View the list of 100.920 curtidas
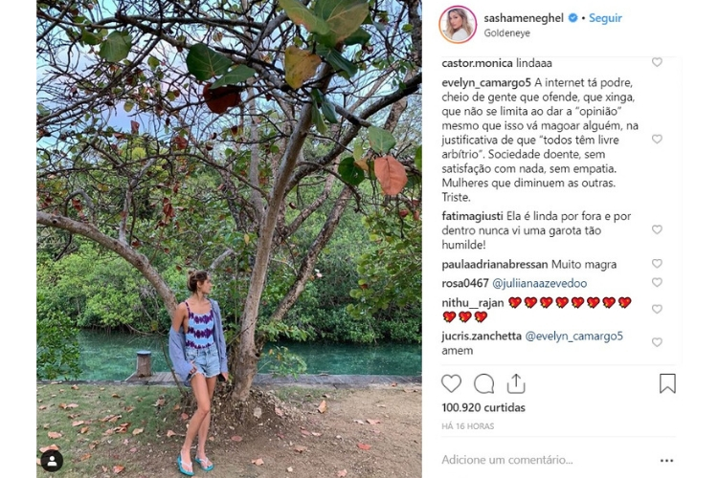The height and width of the screenshot is (478, 718). [483, 407]
